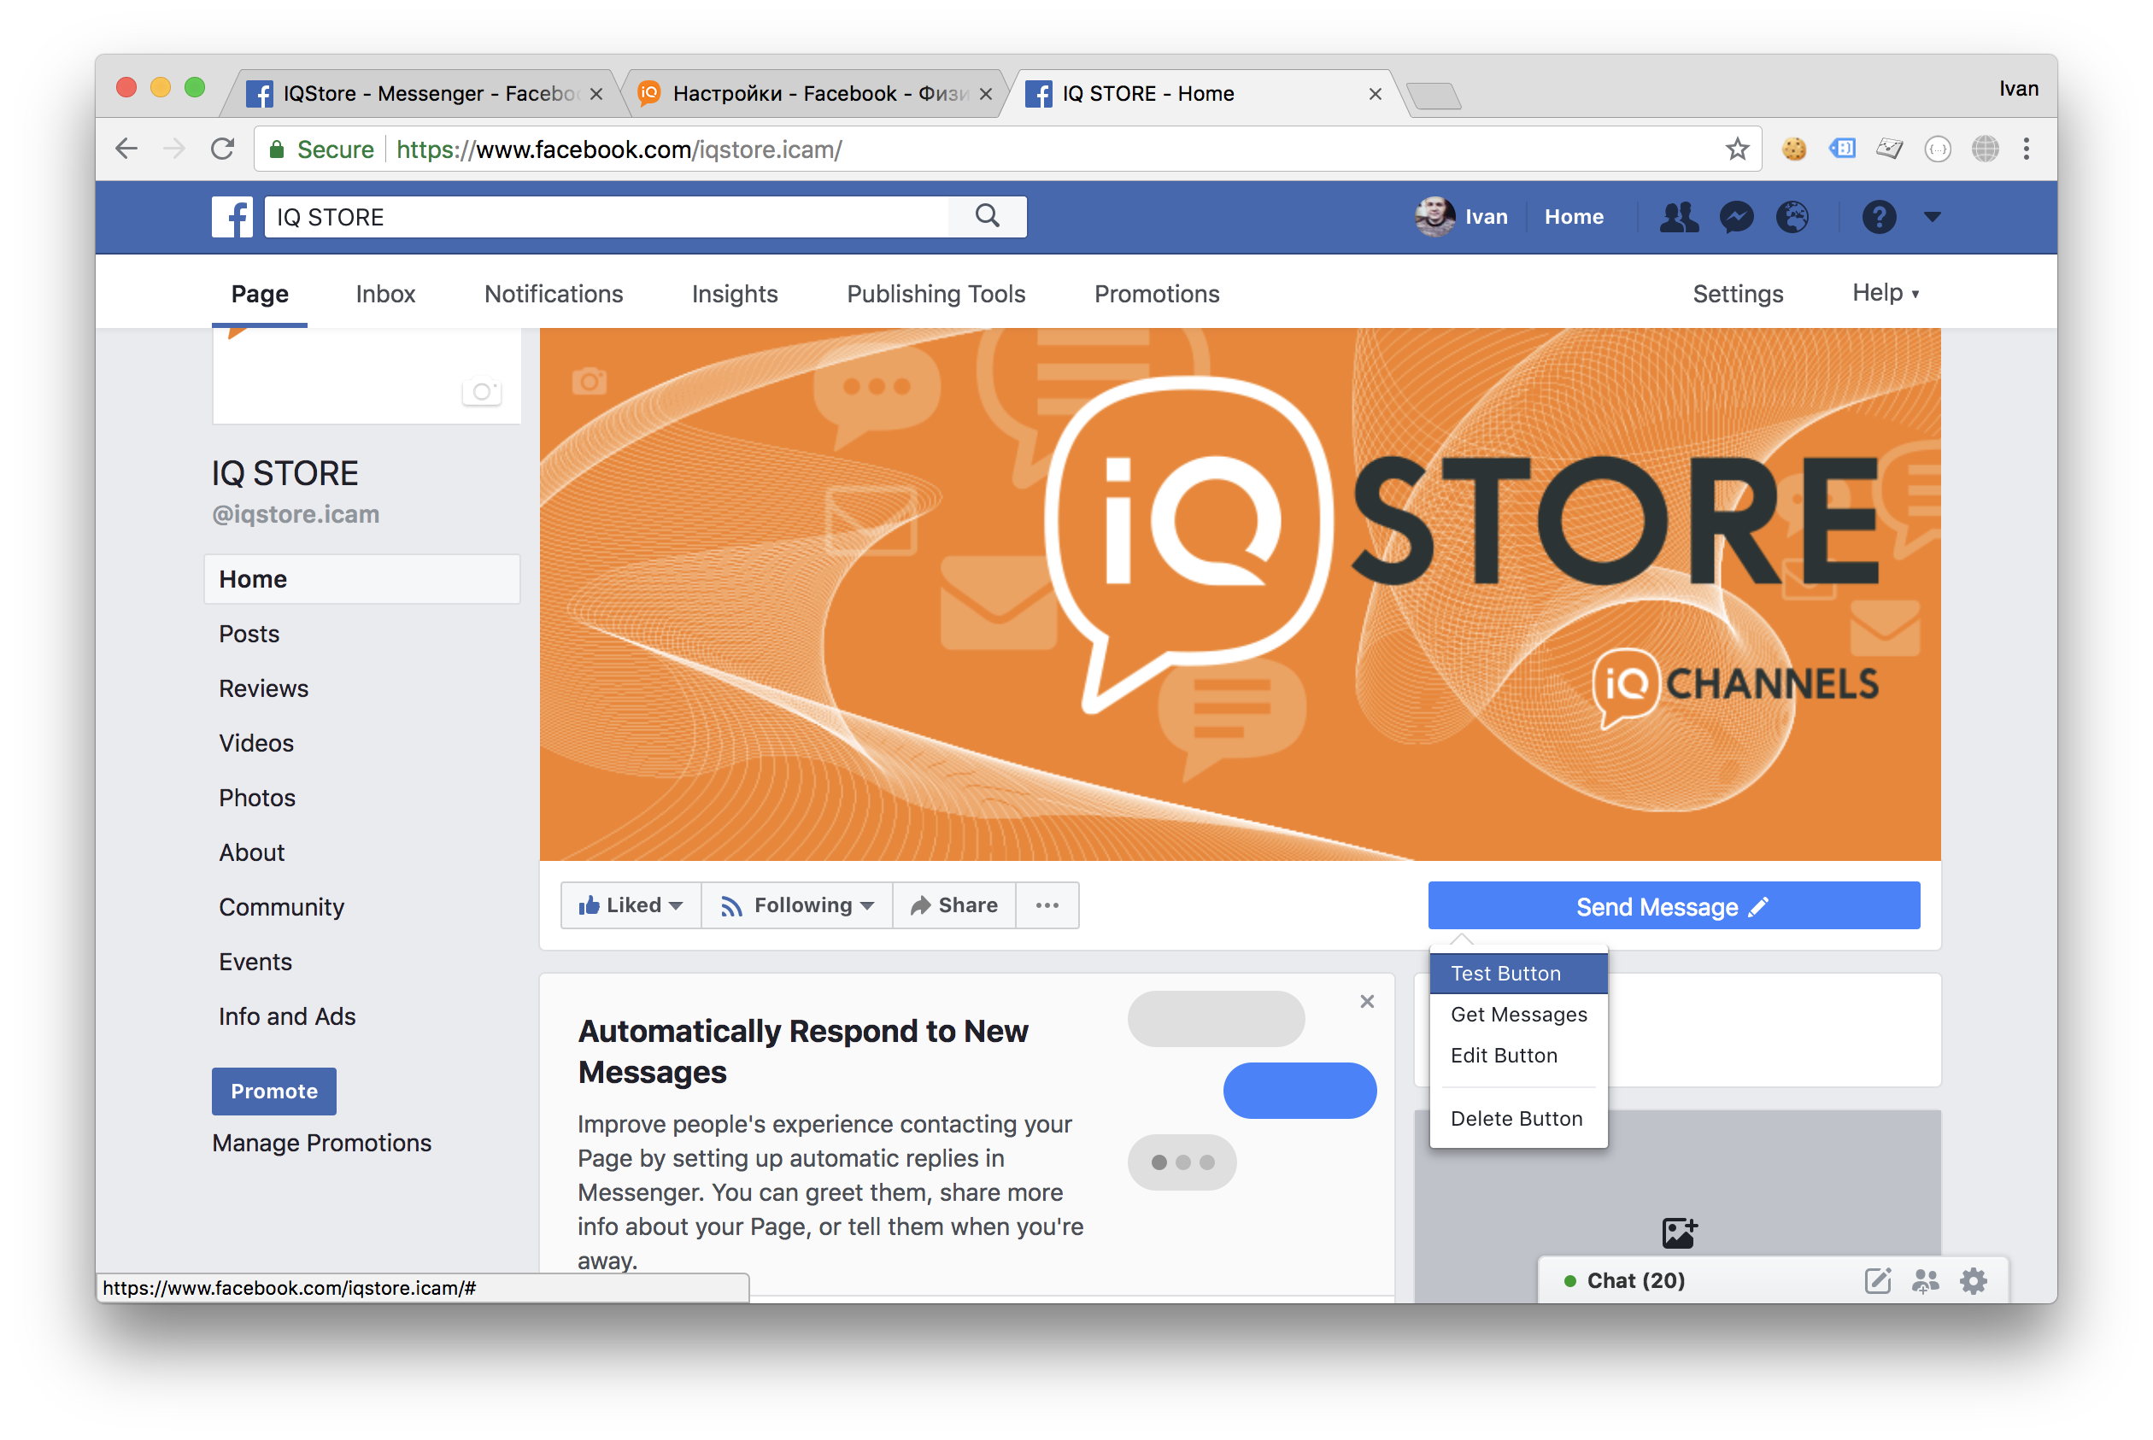
Task: Click the secure padlock icon
Action: point(276,149)
